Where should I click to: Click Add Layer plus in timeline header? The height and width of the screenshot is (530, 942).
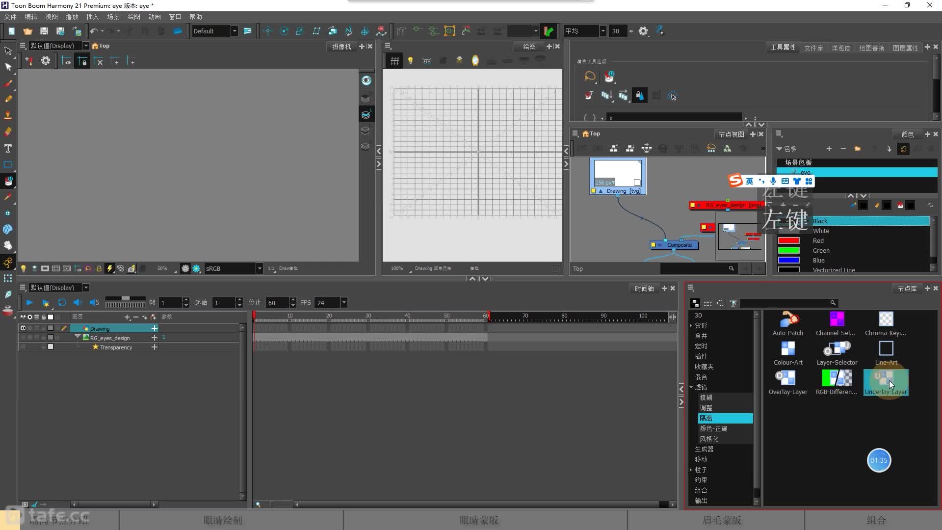point(127,317)
